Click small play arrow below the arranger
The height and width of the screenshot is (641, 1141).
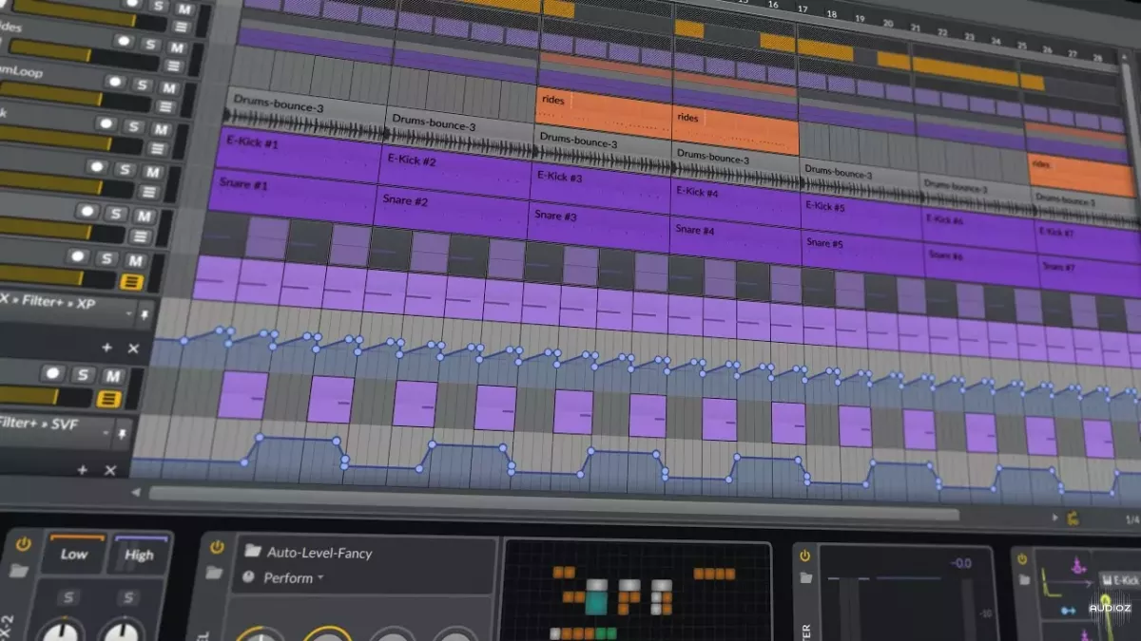(1054, 518)
